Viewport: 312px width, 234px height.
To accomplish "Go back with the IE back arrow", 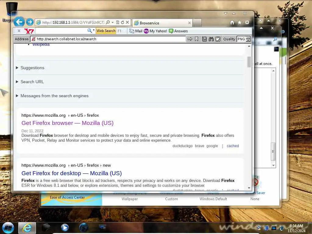I will (19, 22).
